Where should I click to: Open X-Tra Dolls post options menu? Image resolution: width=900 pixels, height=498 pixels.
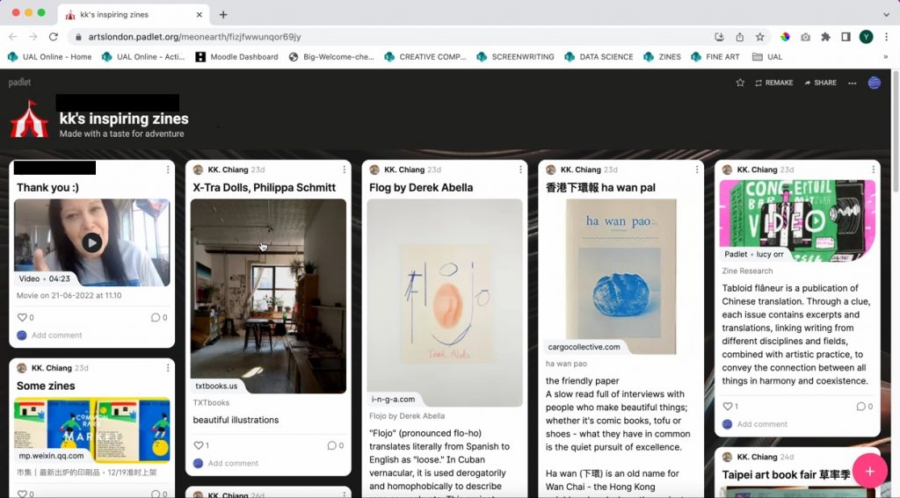[345, 170]
